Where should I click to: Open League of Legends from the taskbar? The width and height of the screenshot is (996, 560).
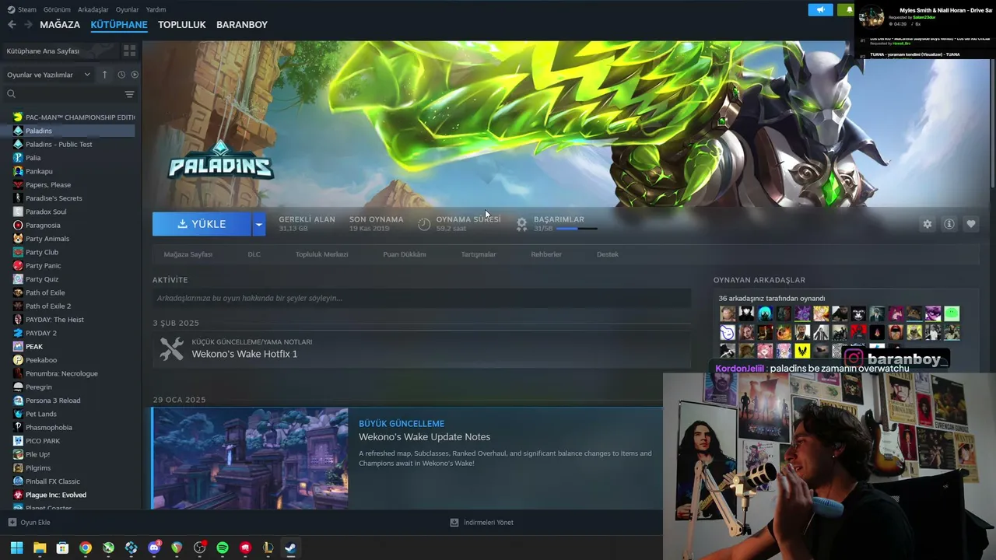[x=268, y=548]
